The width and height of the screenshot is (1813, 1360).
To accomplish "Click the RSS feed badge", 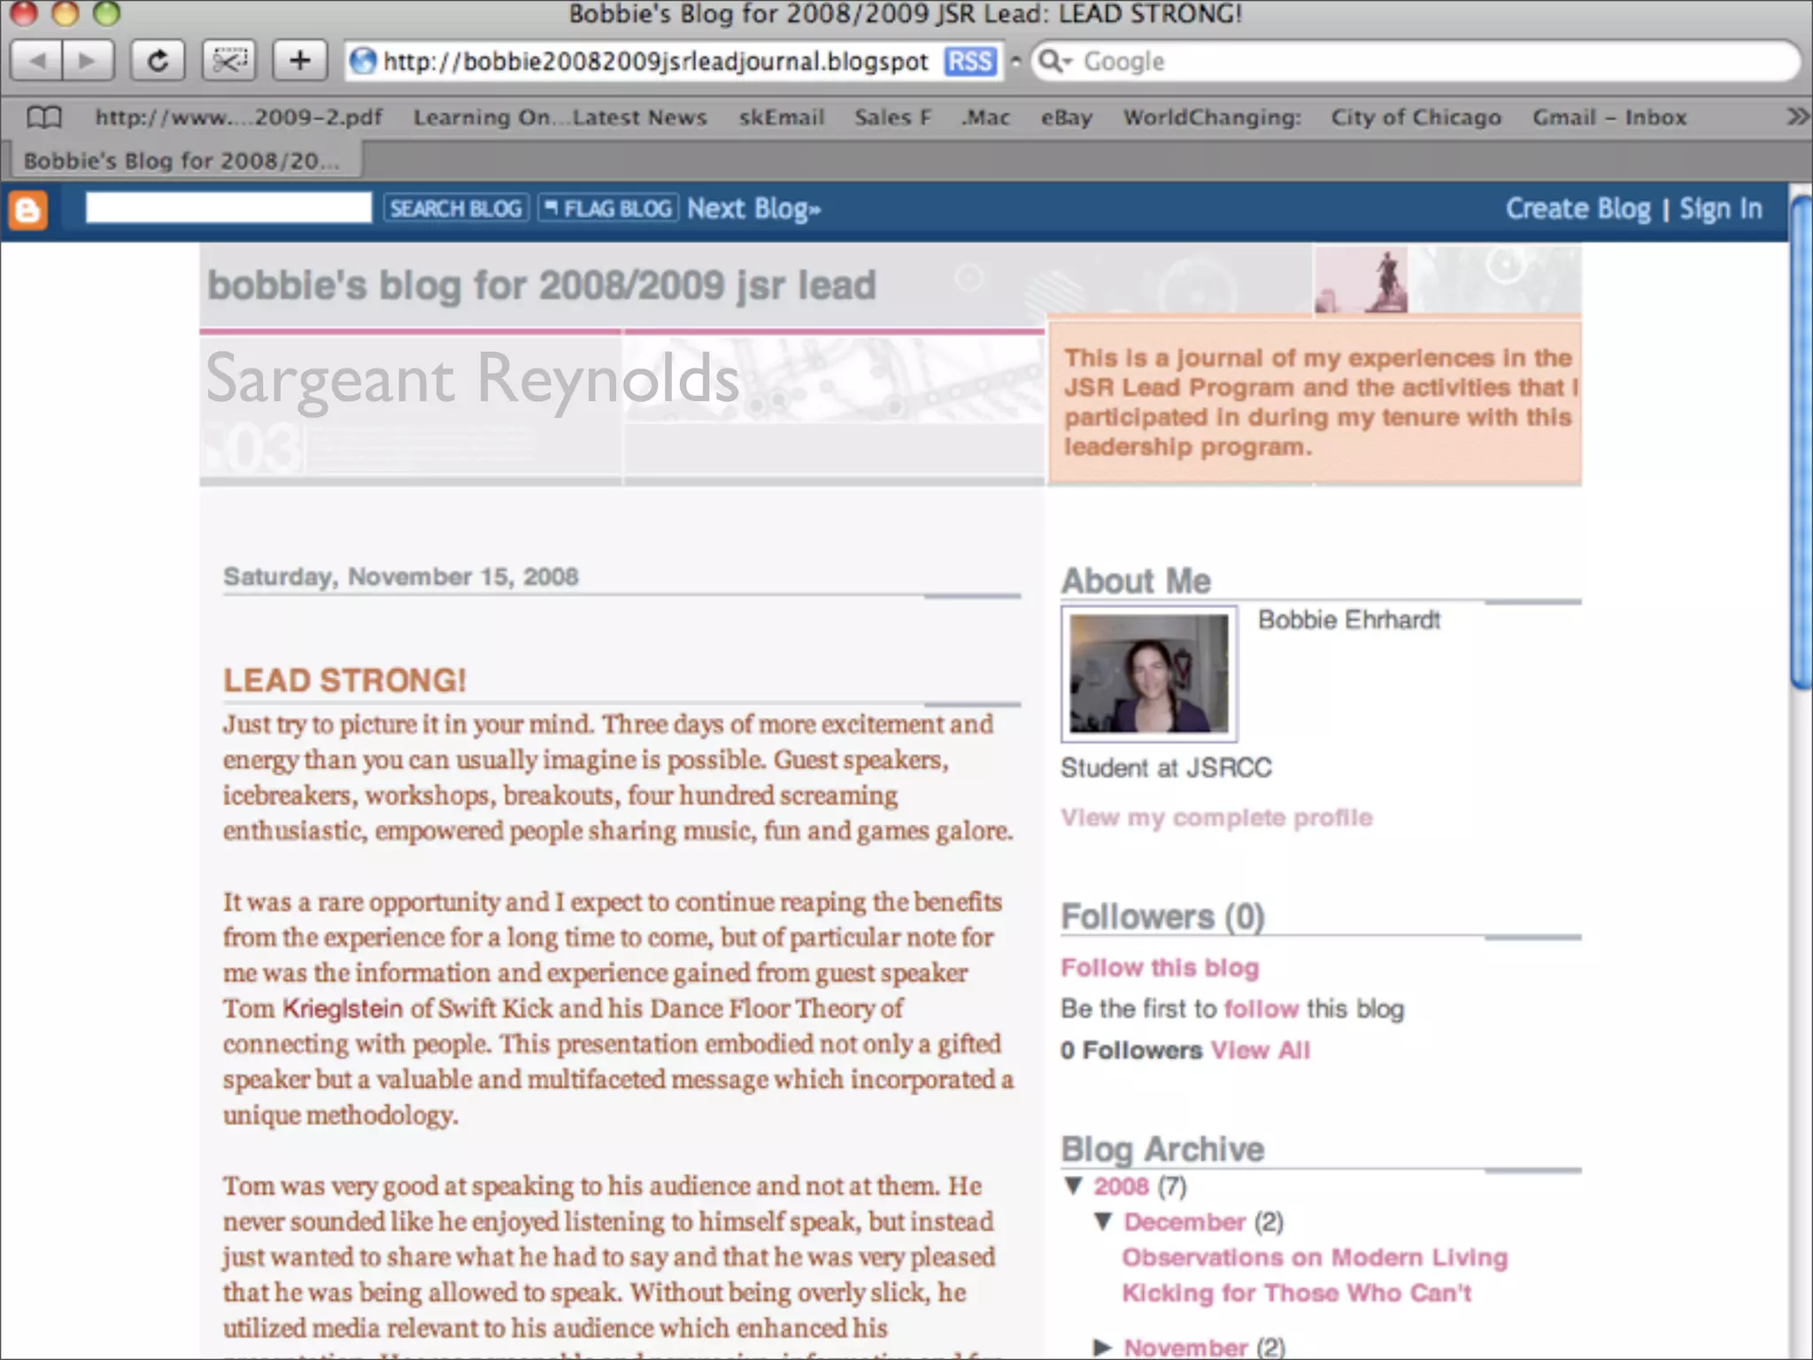I will pos(969,61).
